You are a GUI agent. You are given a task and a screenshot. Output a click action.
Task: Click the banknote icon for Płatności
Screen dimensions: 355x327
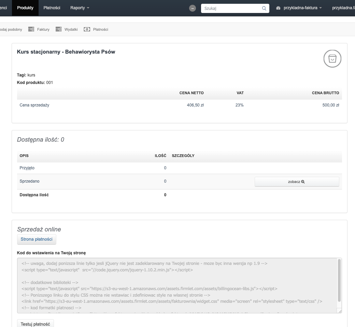(87, 29)
